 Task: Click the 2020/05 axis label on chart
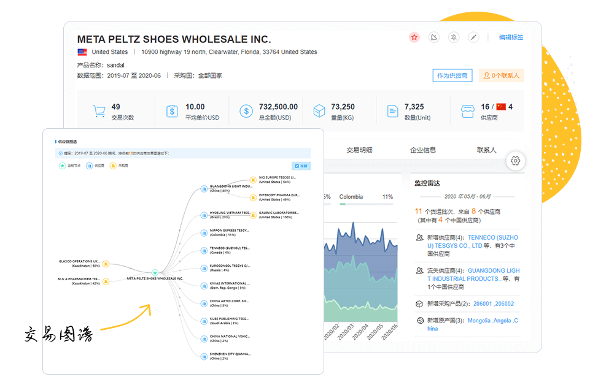375,332
